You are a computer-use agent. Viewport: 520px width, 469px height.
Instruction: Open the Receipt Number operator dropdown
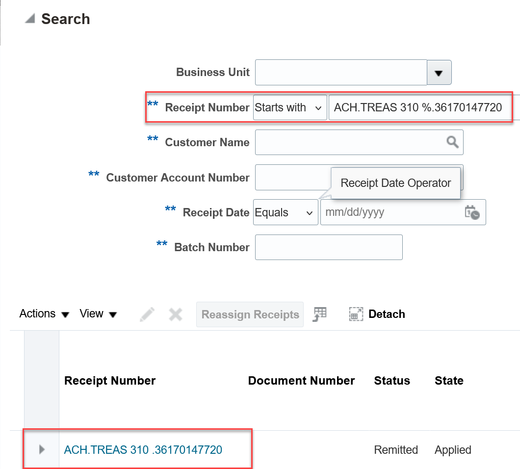[290, 107]
